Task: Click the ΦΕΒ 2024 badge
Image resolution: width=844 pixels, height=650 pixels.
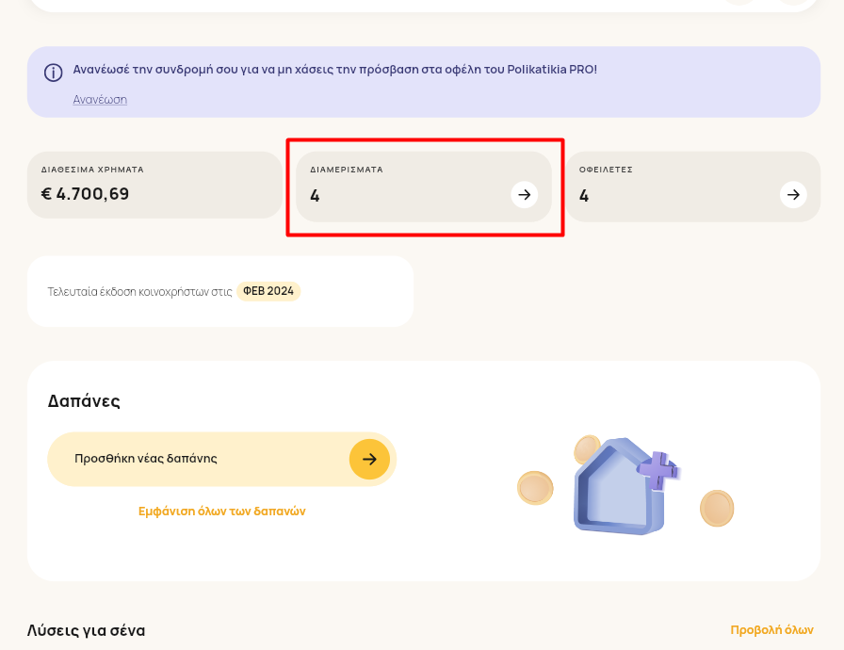Action: [268, 291]
